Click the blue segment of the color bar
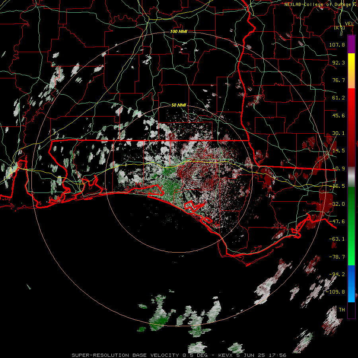 click(351, 284)
